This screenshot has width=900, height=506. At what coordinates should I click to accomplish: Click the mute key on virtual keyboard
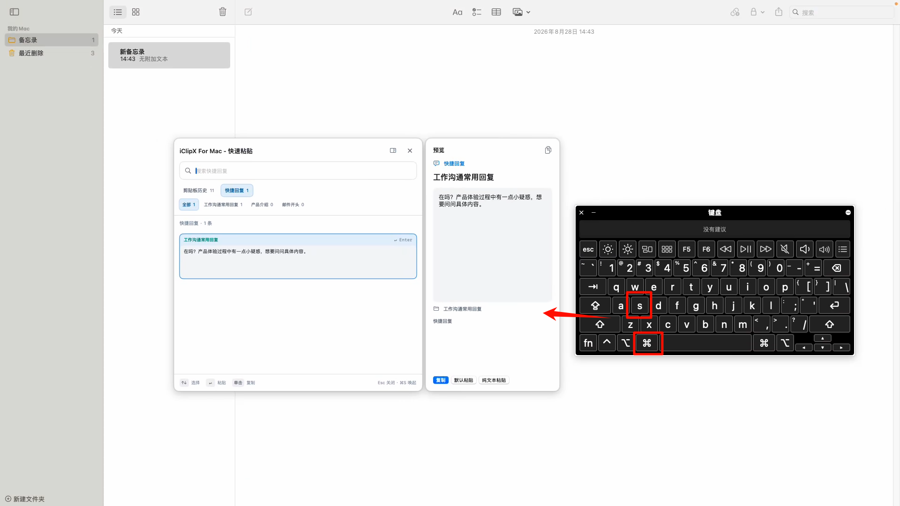785,249
